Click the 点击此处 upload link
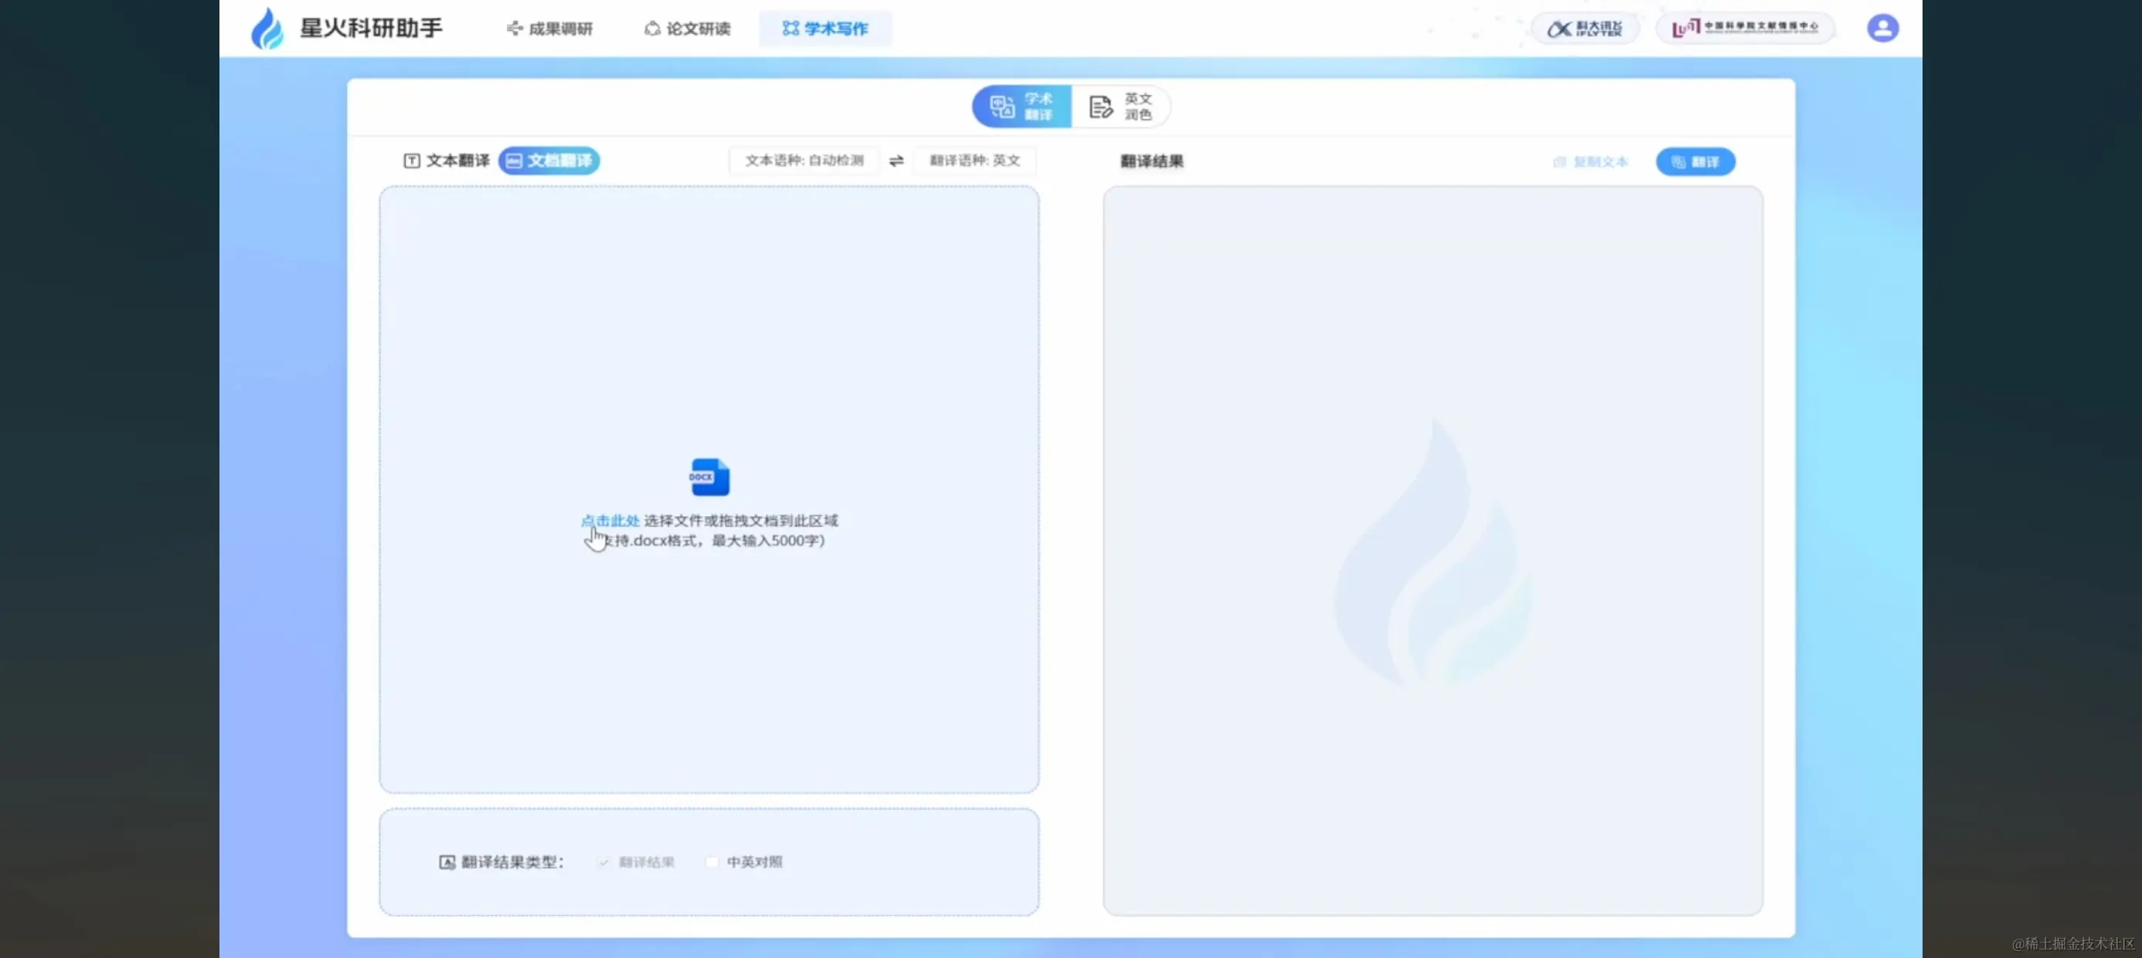The image size is (2142, 958). tap(610, 521)
